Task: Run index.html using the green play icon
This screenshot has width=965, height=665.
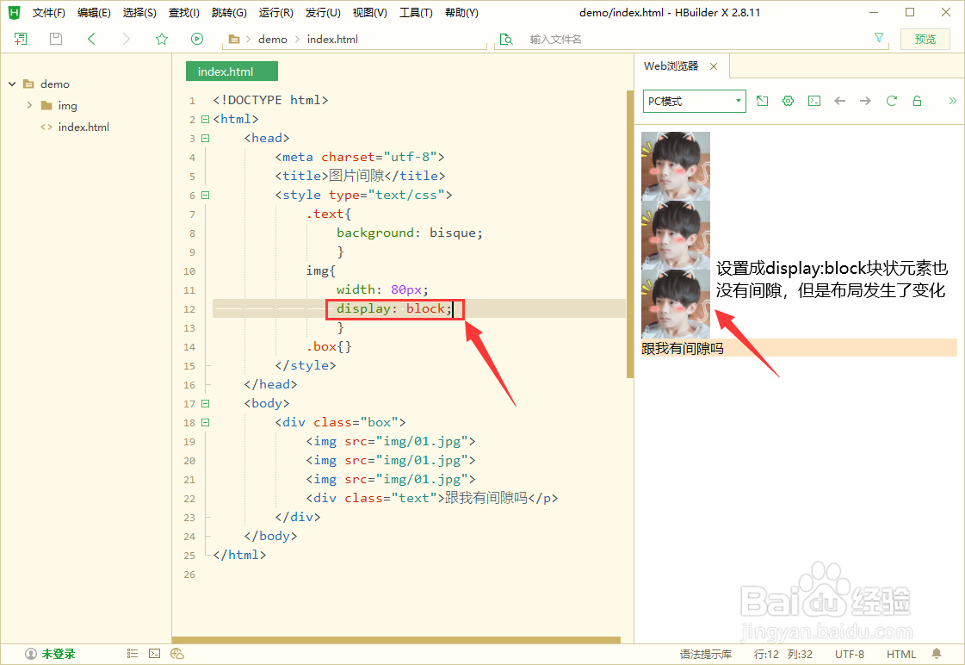Action: pos(196,39)
